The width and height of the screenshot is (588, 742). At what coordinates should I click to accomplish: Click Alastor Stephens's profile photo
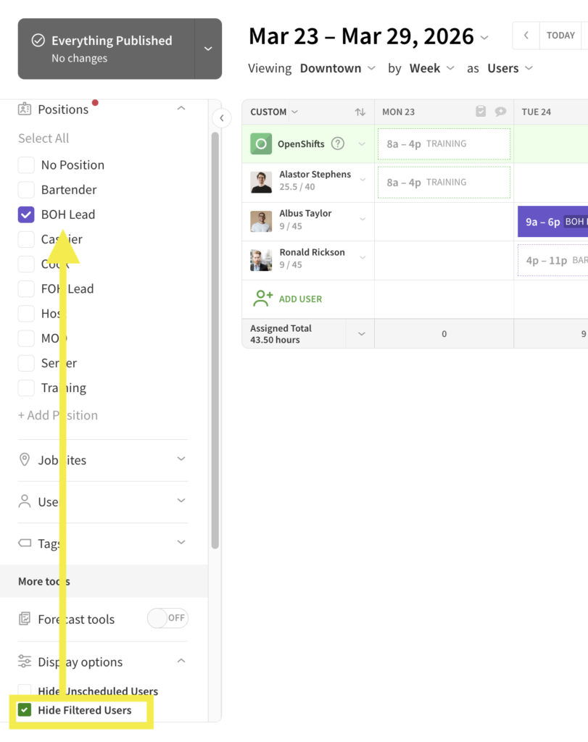click(261, 182)
